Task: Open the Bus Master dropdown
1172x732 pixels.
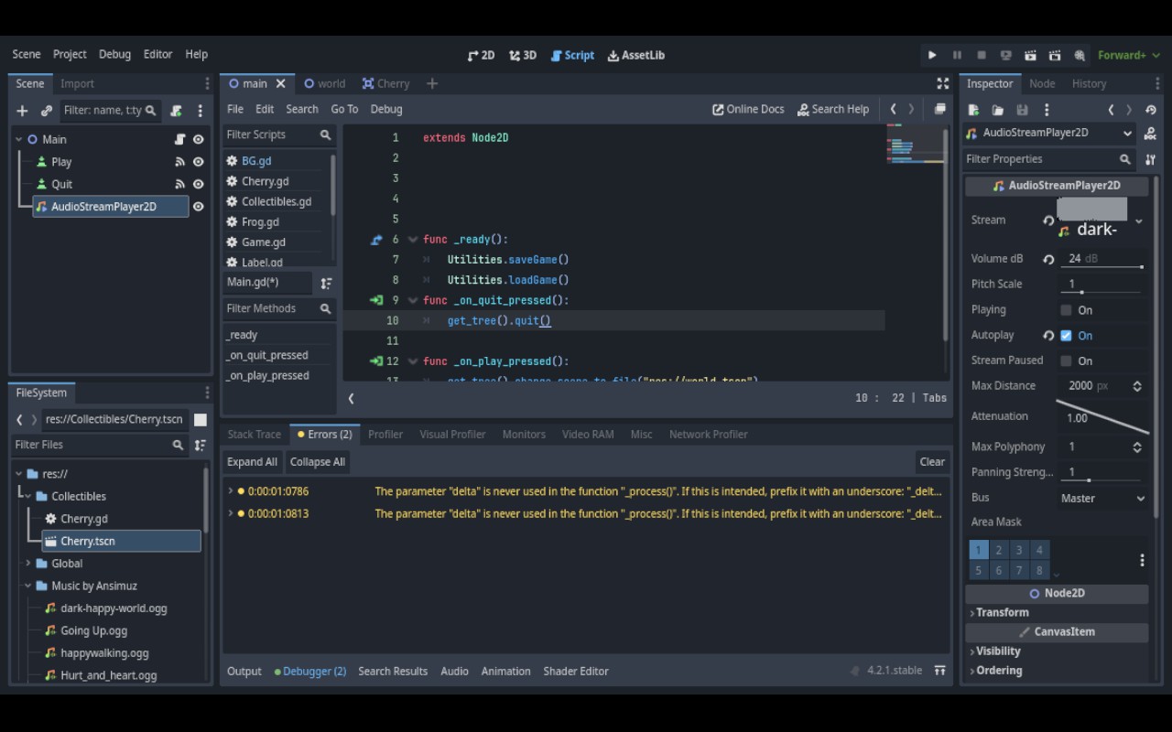Action: [x=1103, y=499]
